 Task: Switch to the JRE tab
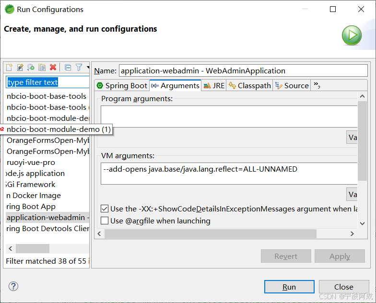(214, 86)
